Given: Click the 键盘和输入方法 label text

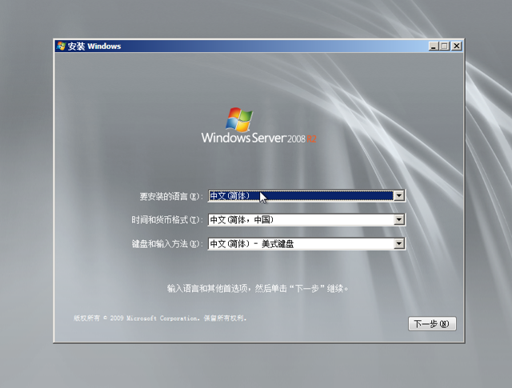Looking at the screenshot, I should click(x=167, y=244).
